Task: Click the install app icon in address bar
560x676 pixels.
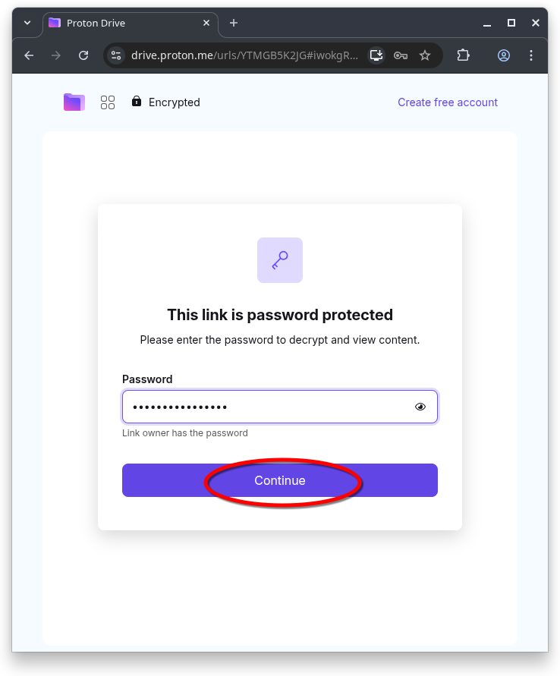Action: click(376, 55)
